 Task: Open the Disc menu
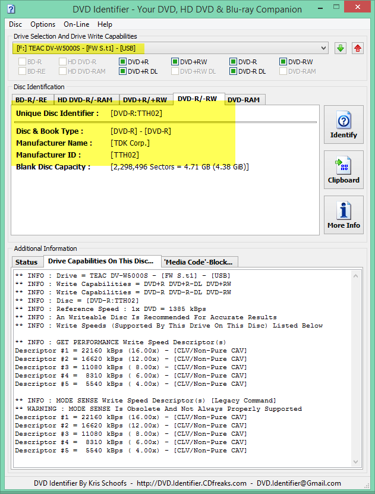(15, 24)
